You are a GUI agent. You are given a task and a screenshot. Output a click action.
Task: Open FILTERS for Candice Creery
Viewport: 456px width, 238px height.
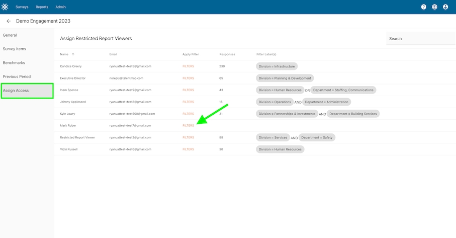[x=188, y=66]
